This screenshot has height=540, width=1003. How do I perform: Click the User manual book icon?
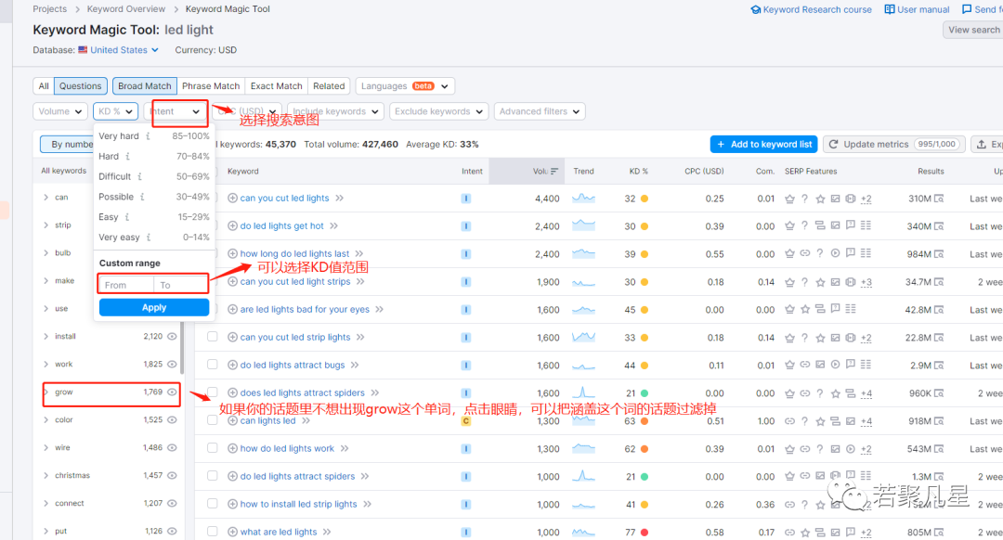(890, 9)
